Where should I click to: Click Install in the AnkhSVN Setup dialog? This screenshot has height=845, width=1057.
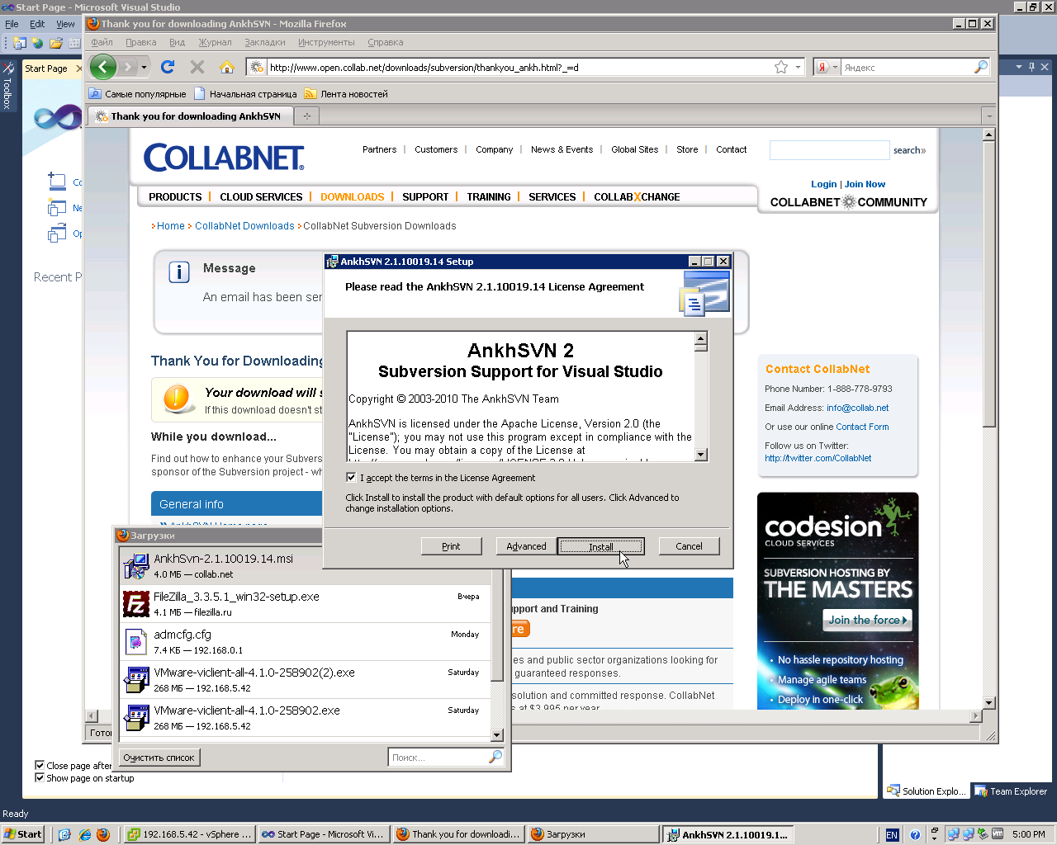click(x=600, y=546)
